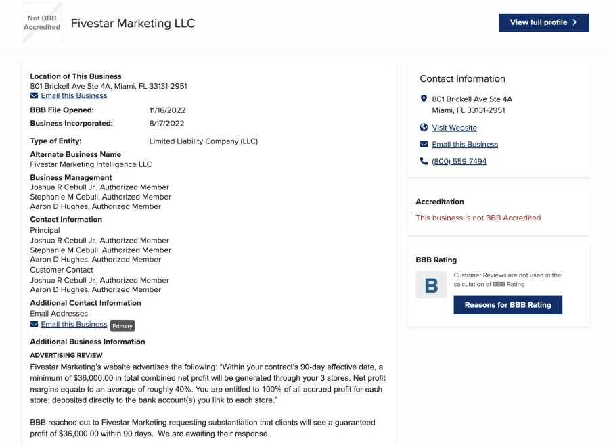Click the BBB Rating heading
The image size is (609, 445).
click(436, 260)
